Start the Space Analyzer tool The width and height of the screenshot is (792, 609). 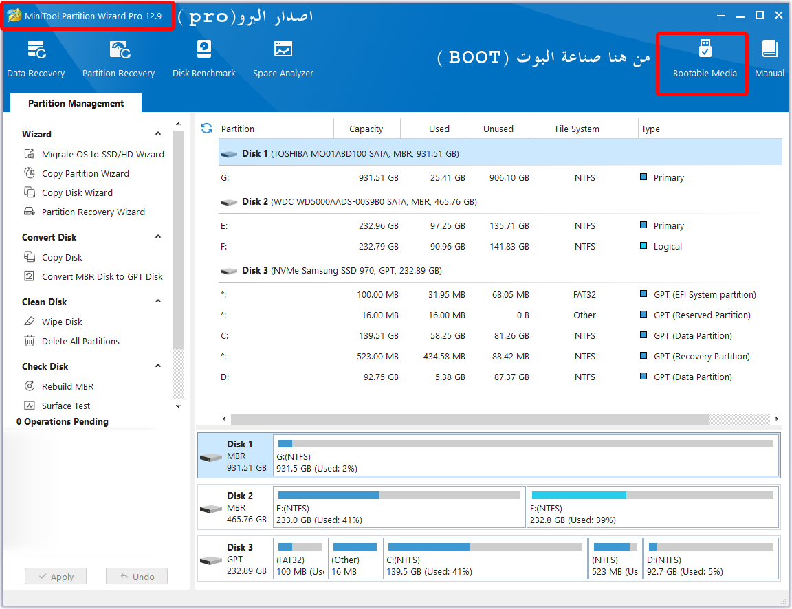pos(283,59)
